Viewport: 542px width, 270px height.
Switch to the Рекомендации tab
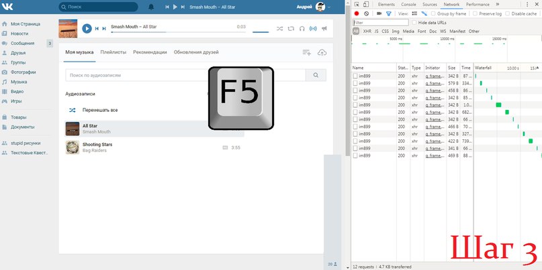[x=150, y=52]
